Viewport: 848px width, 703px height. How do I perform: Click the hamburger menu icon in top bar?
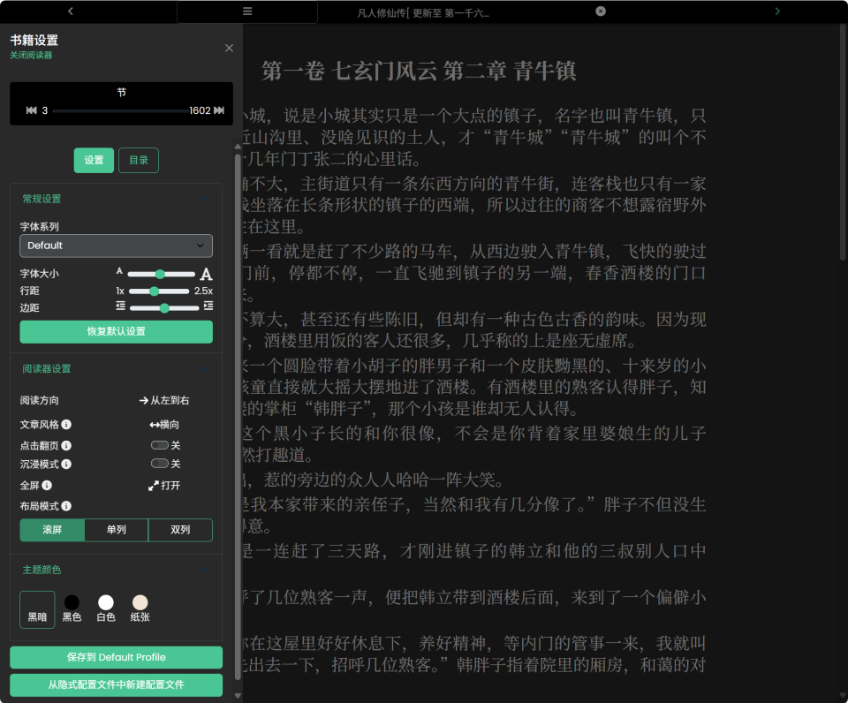(247, 11)
